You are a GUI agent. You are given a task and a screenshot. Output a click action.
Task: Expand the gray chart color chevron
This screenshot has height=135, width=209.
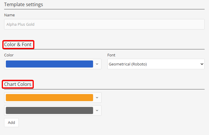(97, 110)
